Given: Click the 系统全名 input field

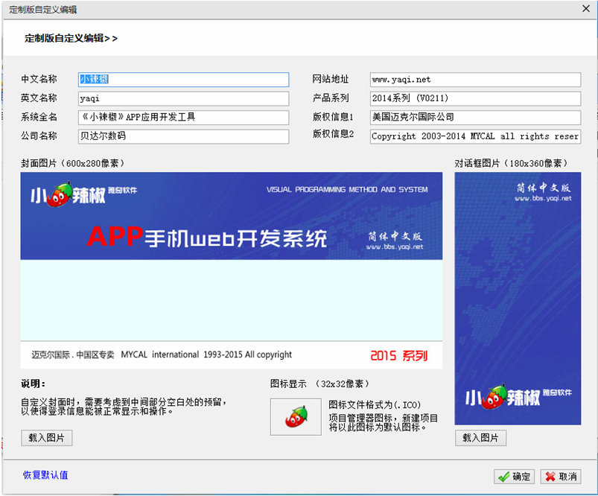Looking at the screenshot, I should click(183, 117).
